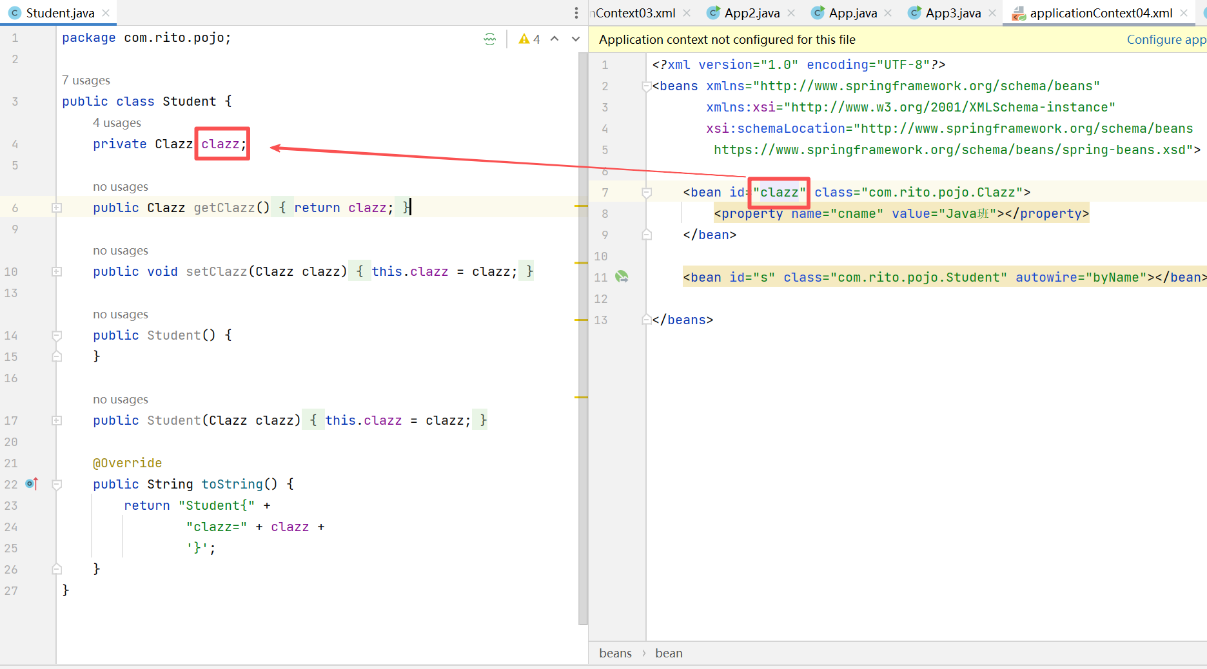Collapse the clazz bean element fold
This screenshot has height=669, width=1207.
coord(647,192)
